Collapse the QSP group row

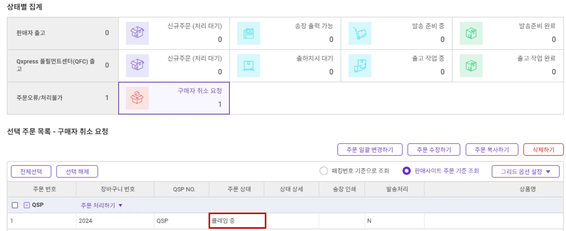pyautogui.click(x=27, y=205)
